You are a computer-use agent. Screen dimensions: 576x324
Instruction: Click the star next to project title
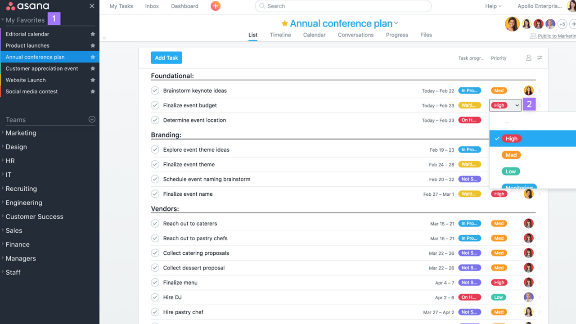tap(284, 23)
